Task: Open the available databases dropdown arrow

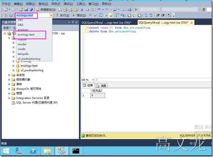Action: [51, 15]
